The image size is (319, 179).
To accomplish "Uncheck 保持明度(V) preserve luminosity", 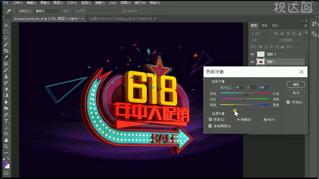I will pos(210,126).
